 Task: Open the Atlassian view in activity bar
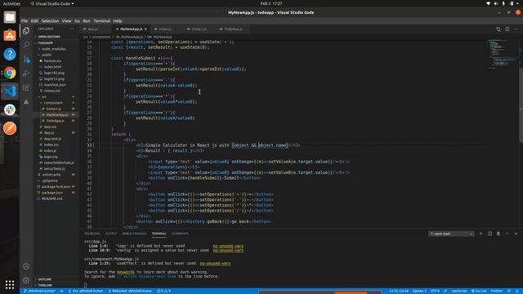[26, 102]
